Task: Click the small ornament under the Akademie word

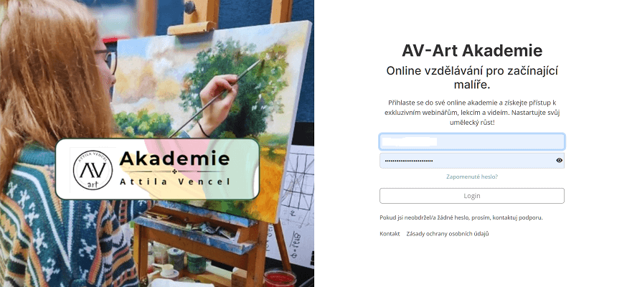Action: click(x=174, y=172)
